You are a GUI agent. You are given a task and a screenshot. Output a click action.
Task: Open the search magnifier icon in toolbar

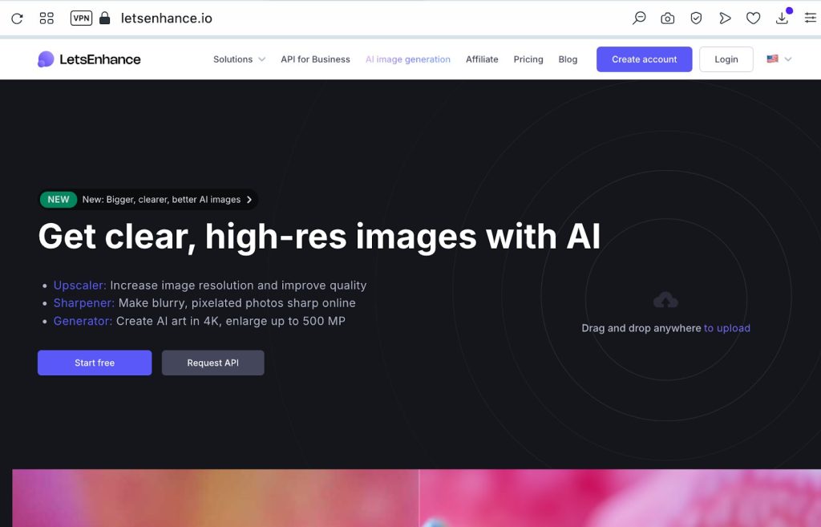click(639, 18)
